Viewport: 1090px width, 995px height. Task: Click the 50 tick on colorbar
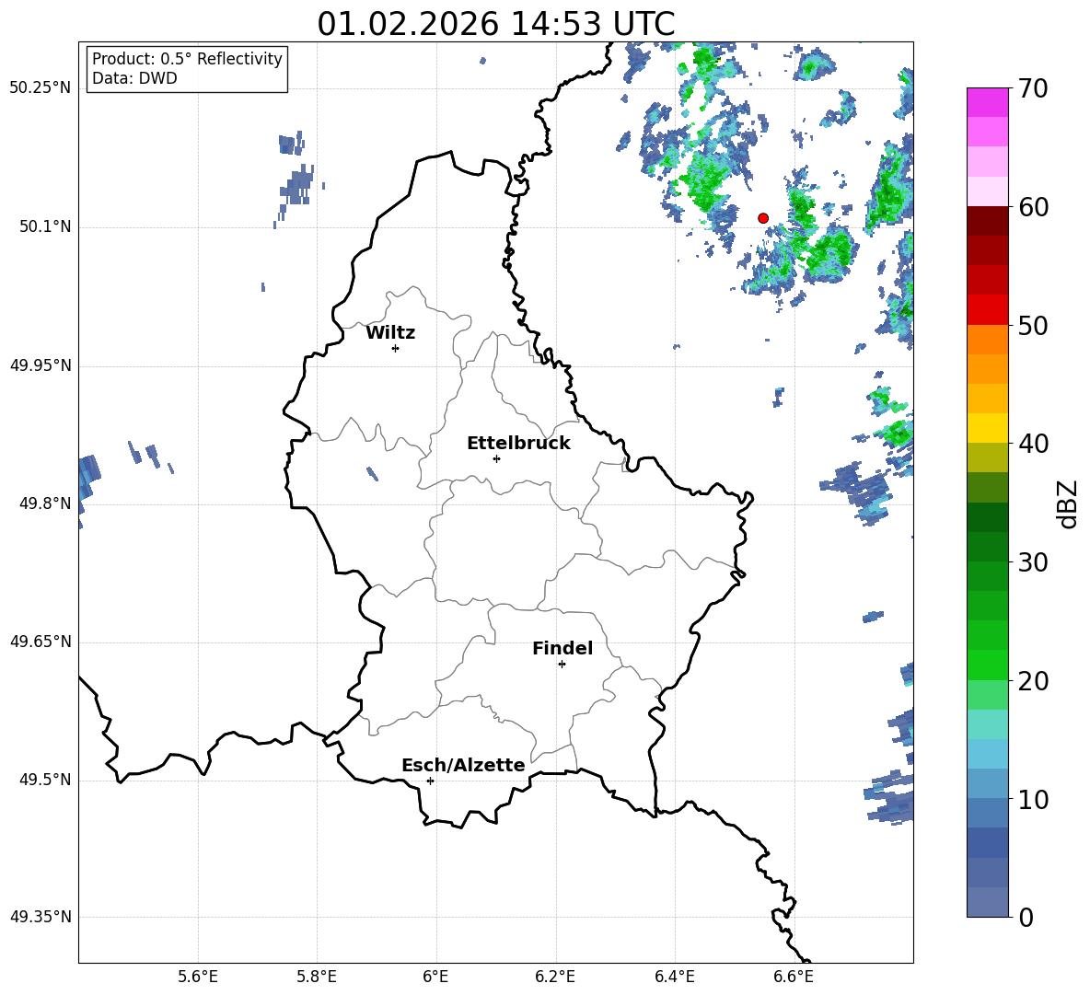tap(1033, 325)
